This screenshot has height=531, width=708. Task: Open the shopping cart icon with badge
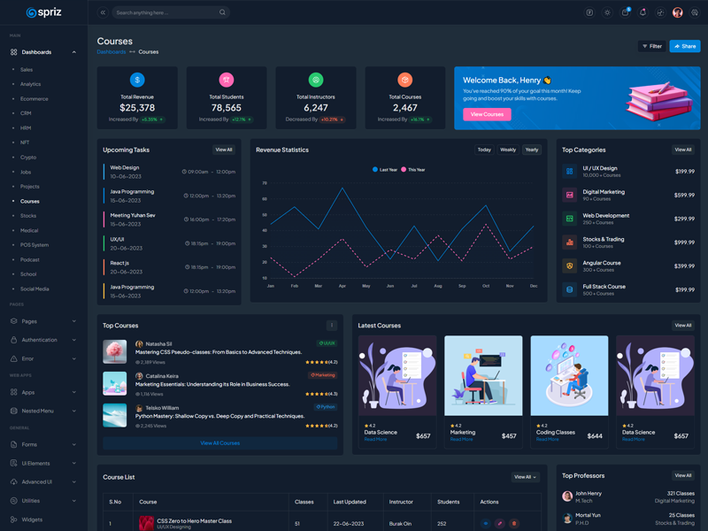[625, 12]
